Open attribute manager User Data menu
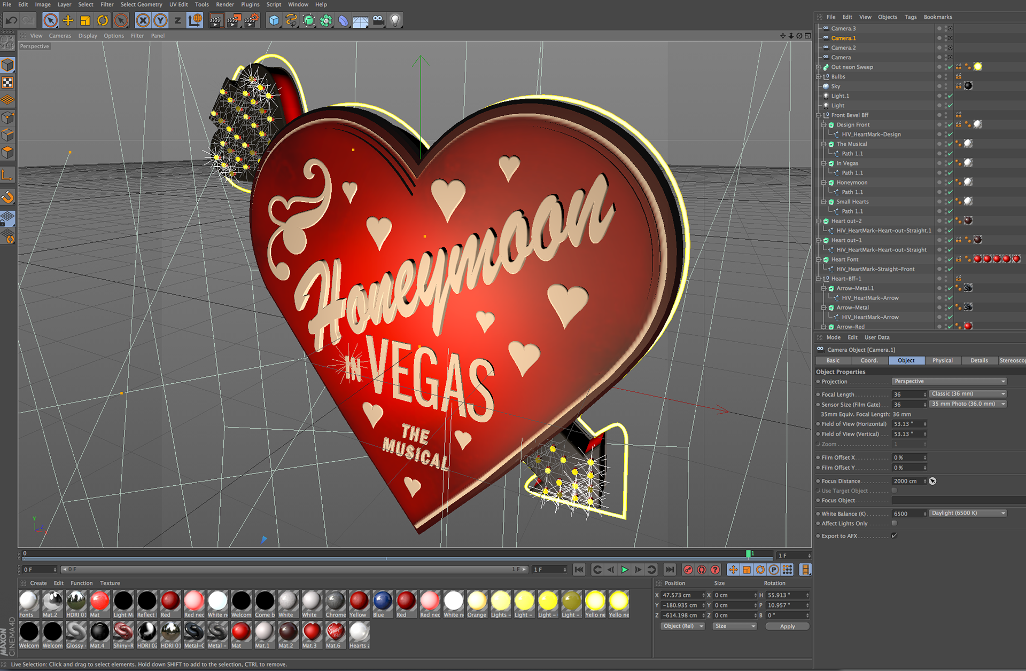The width and height of the screenshot is (1026, 671). (x=877, y=337)
